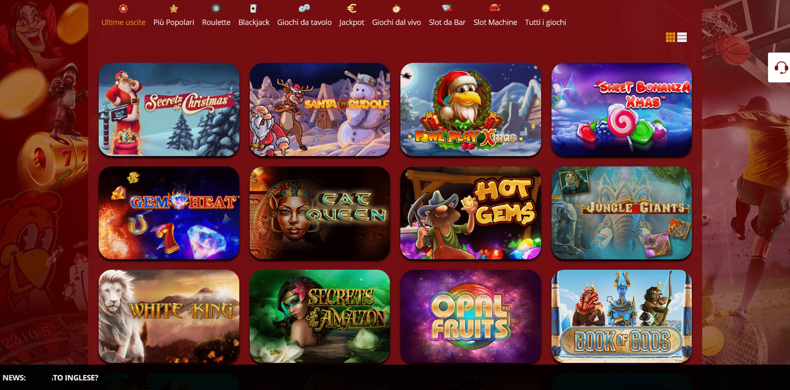This screenshot has width=790, height=390.
Task: Open the Opal Fruits game
Action: click(x=471, y=316)
